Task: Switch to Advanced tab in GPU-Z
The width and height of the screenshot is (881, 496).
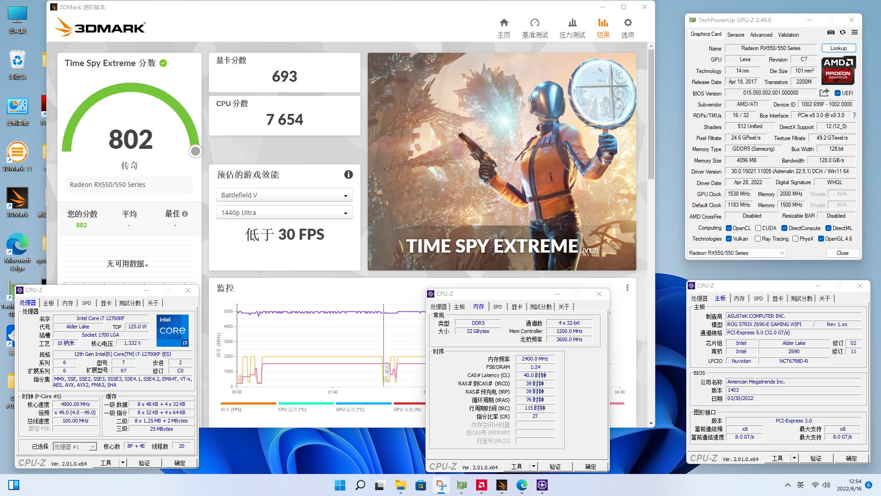Action: (761, 35)
